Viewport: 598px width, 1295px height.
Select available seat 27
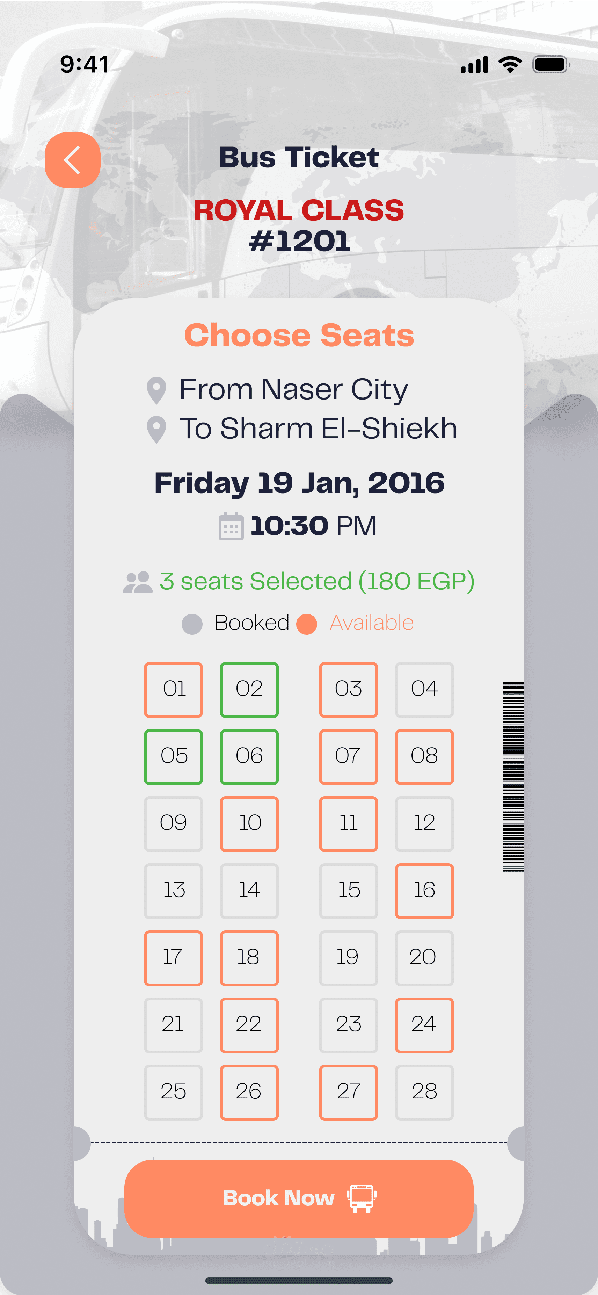348,1092
